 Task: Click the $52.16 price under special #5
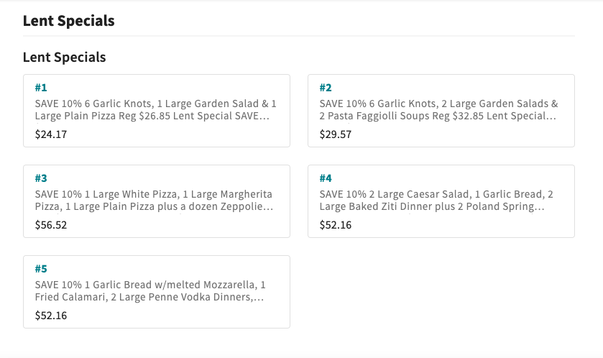pyautogui.click(x=50, y=315)
